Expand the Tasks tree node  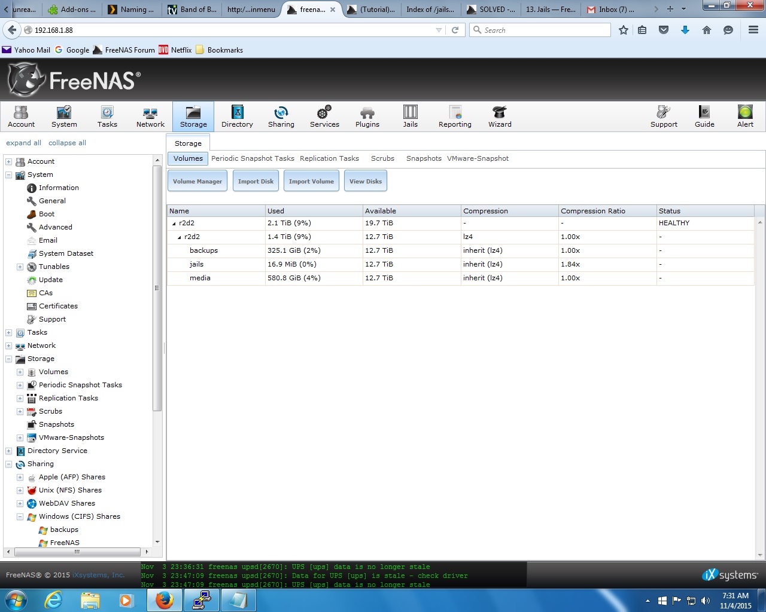pyautogui.click(x=8, y=333)
